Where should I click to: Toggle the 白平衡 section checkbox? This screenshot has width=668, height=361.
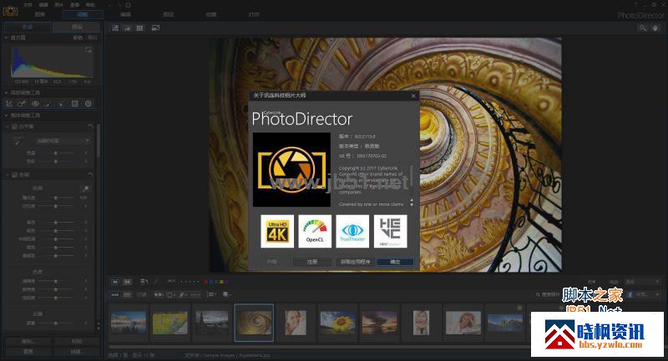tap(14, 127)
